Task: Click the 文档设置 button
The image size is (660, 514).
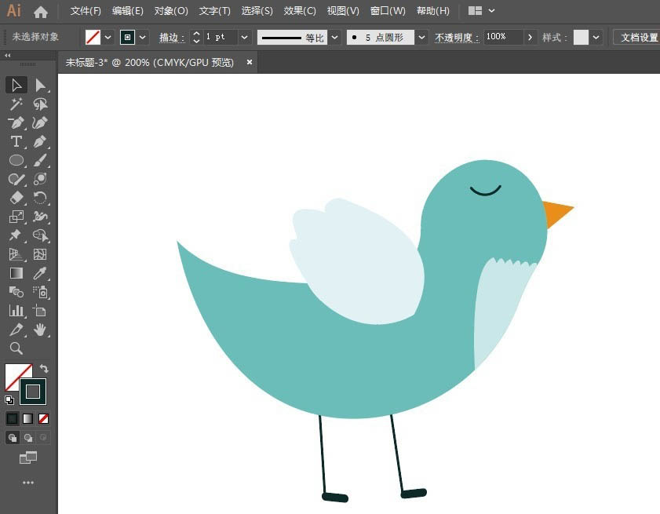Action: click(639, 38)
